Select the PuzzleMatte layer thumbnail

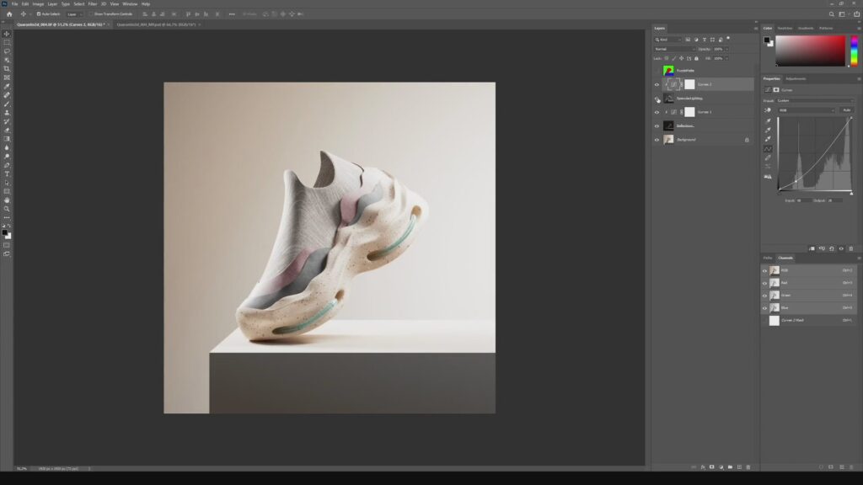tap(668, 71)
